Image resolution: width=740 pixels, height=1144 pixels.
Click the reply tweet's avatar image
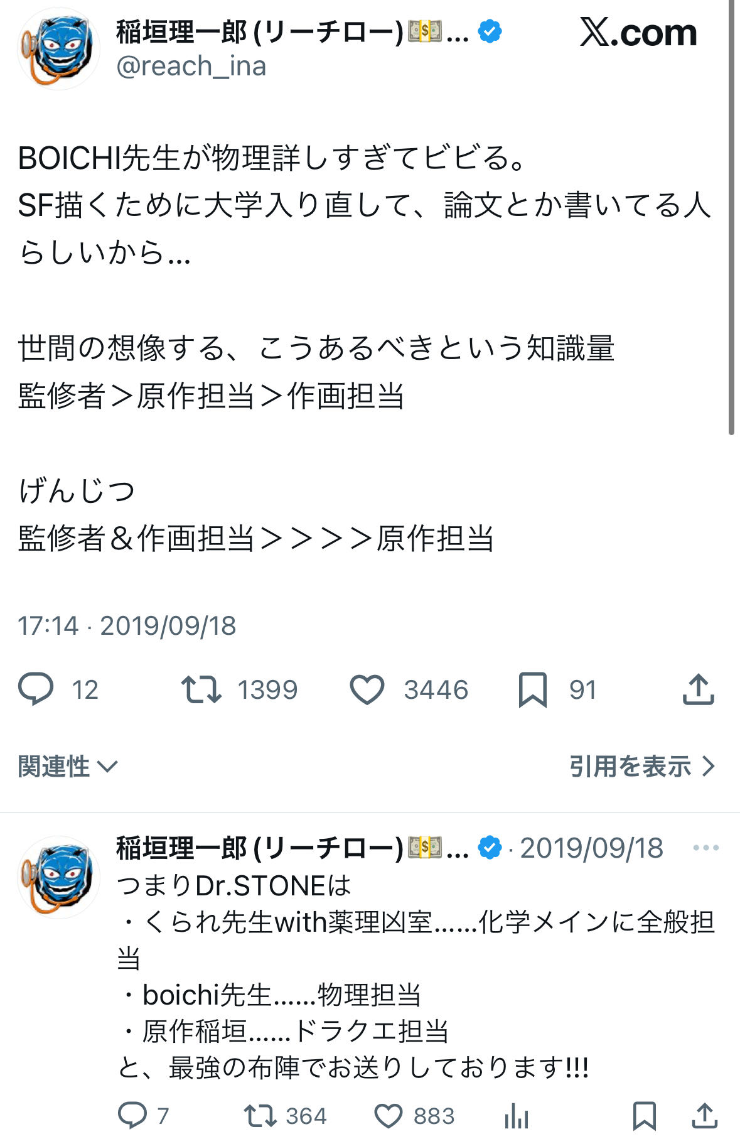click(x=58, y=877)
